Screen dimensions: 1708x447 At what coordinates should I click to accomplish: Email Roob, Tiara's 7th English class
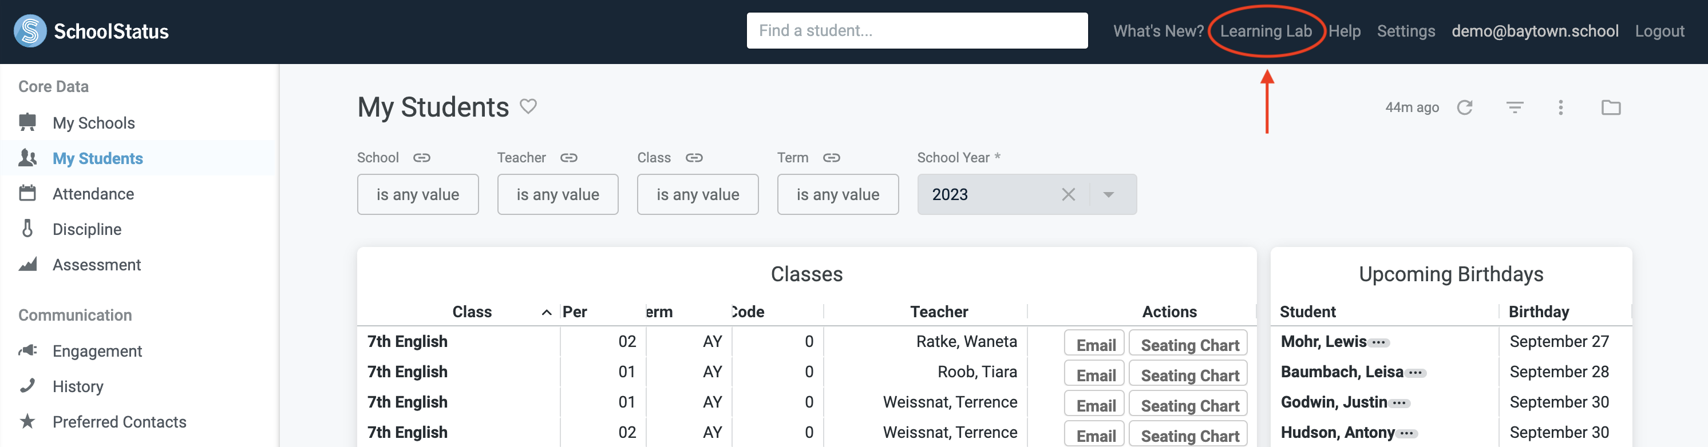pyautogui.click(x=1094, y=373)
